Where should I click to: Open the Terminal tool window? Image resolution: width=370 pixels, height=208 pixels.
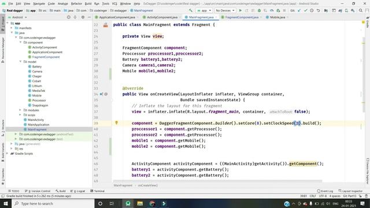(x=98, y=191)
